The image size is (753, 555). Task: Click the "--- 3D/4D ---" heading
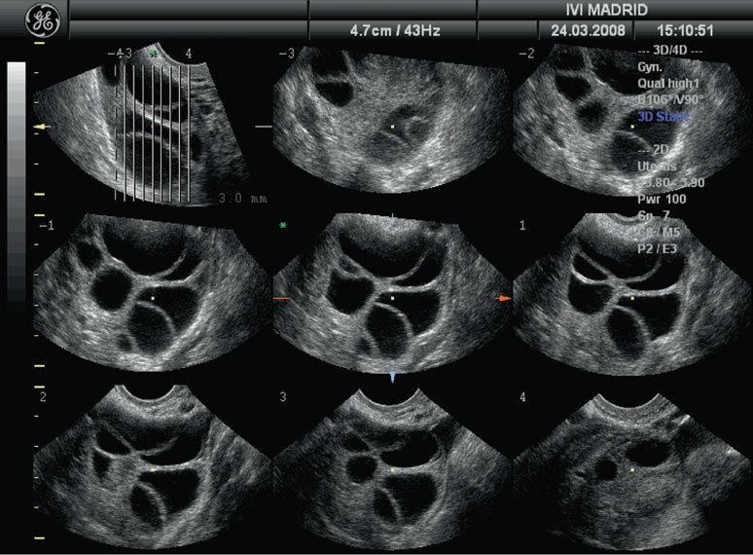pos(670,51)
